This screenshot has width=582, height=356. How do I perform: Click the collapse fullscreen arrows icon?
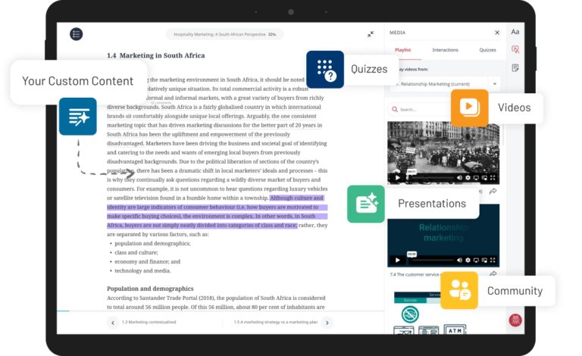pos(371,34)
